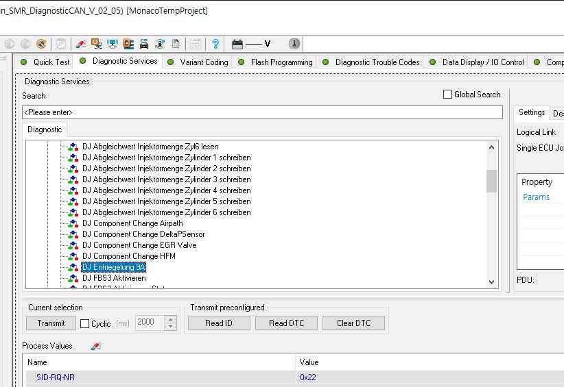This screenshot has height=387, width=564.
Task: Click the service icon beside DJ Component Change HFM
Action: [73, 256]
